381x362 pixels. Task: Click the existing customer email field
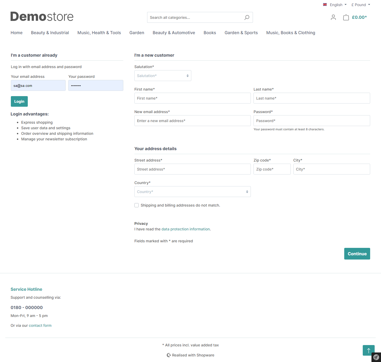click(x=38, y=86)
